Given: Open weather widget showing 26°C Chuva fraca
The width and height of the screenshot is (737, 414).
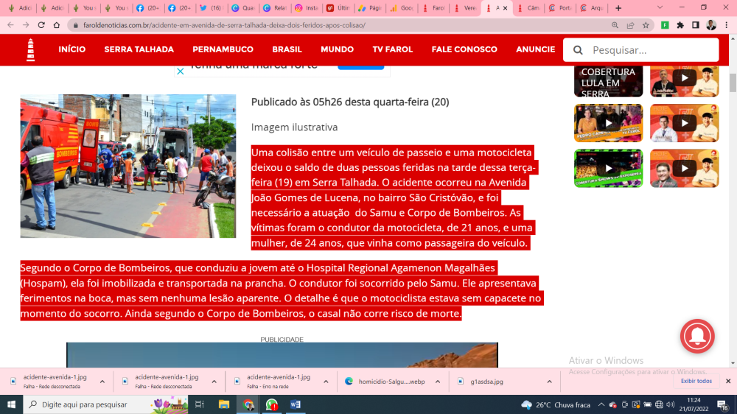Looking at the screenshot, I should coord(556,404).
